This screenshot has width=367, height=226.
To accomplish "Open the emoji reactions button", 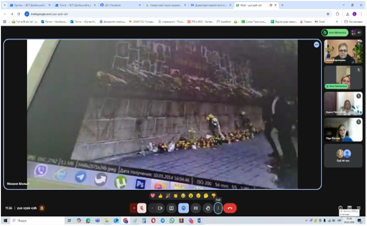I will tap(183, 208).
